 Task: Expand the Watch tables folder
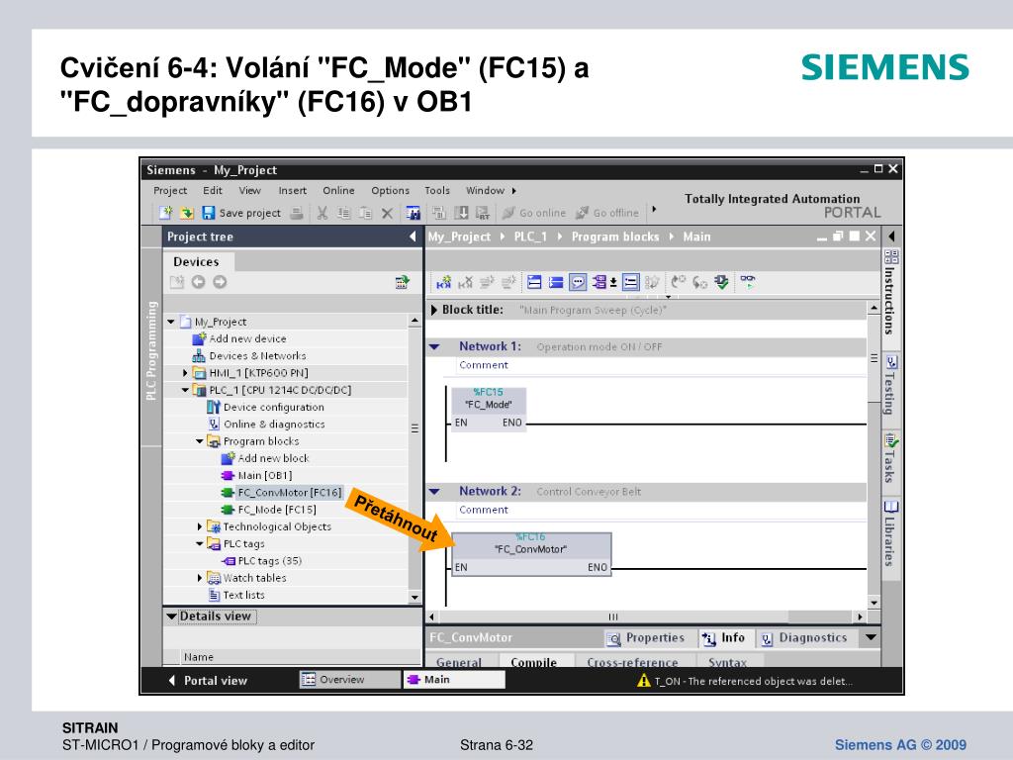tap(200, 578)
